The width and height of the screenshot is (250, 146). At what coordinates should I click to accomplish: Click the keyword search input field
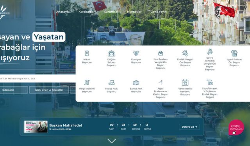(x=37, y=78)
